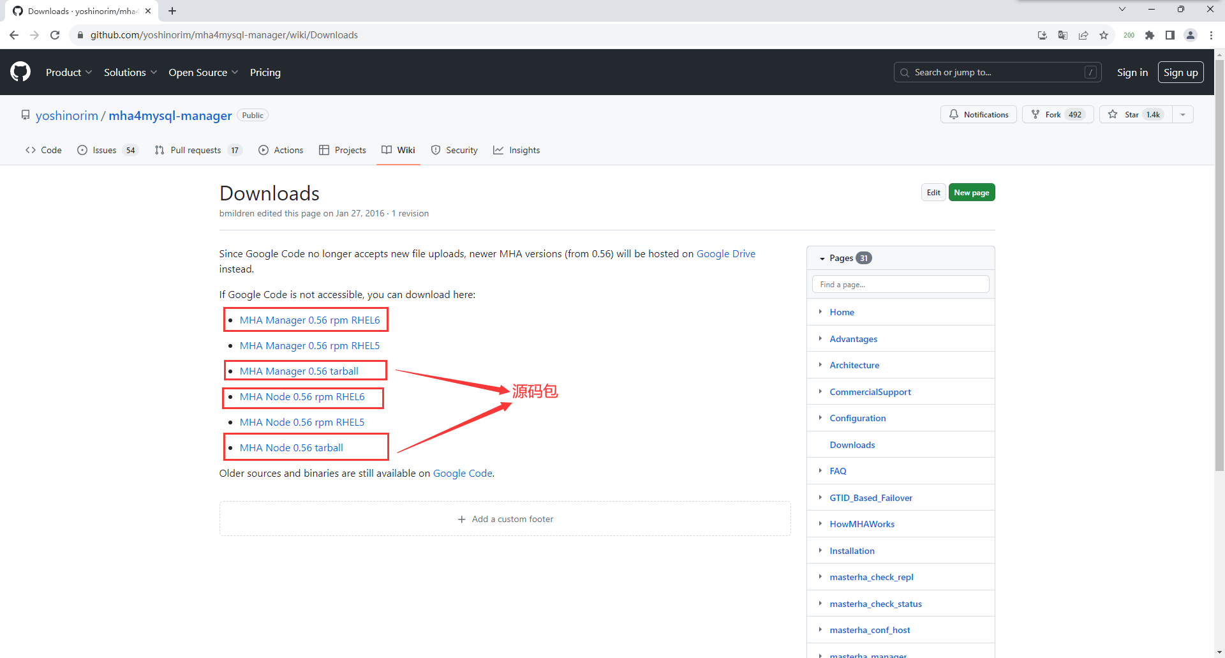Go back with the browser back arrow
Image resolution: width=1225 pixels, height=658 pixels.
(x=14, y=35)
